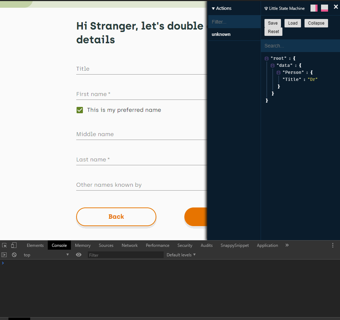The width and height of the screenshot is (340, 320).
Task: Click the Search field in the state panel
Action: tap(300, 46)
